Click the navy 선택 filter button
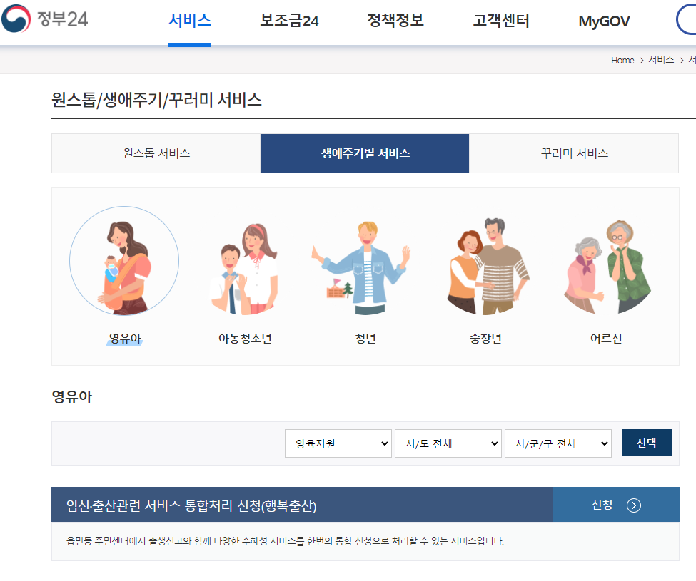This screenshot has width=696, height=581. [x=646, y=443]
